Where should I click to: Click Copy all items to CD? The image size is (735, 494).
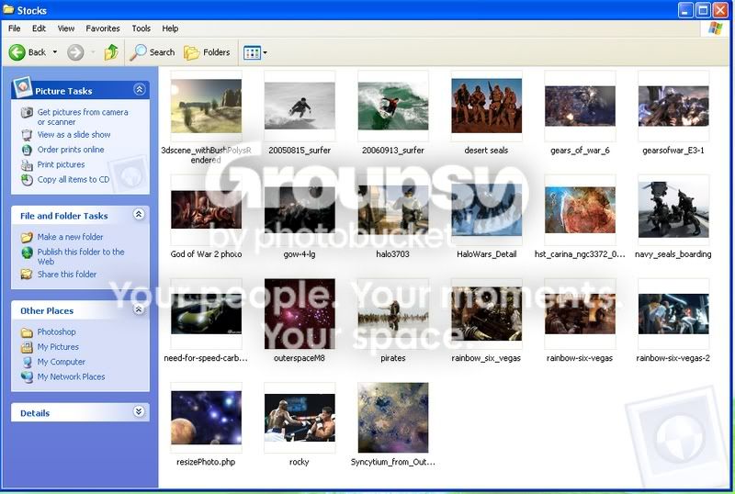pos(73,179)
